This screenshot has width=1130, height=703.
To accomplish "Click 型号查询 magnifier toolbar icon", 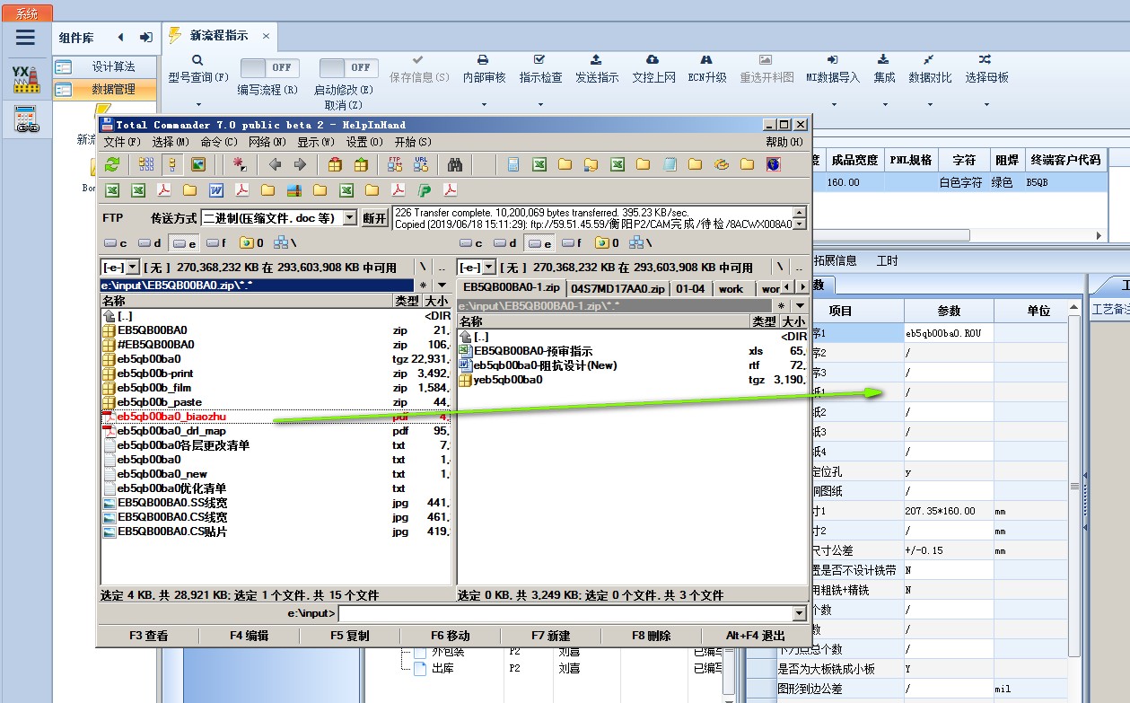I will click(x=199, y=59).
